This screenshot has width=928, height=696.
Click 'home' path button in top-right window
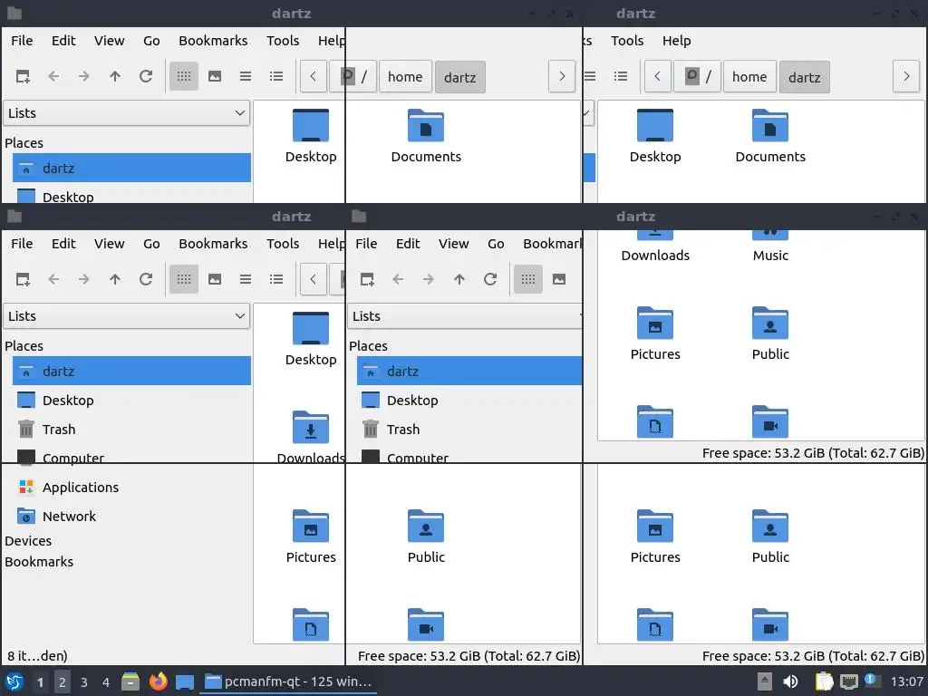click(749, 77)
